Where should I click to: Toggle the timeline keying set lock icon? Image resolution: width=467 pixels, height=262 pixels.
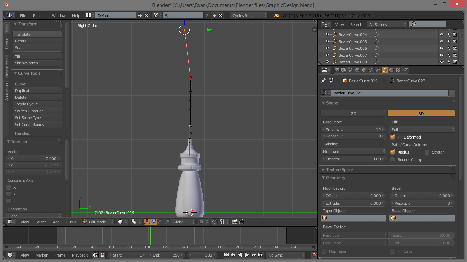pyautogui.click(x=102, y=255)
